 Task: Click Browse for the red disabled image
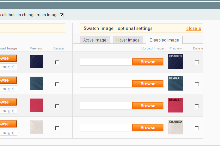click(x=148, y=106)
